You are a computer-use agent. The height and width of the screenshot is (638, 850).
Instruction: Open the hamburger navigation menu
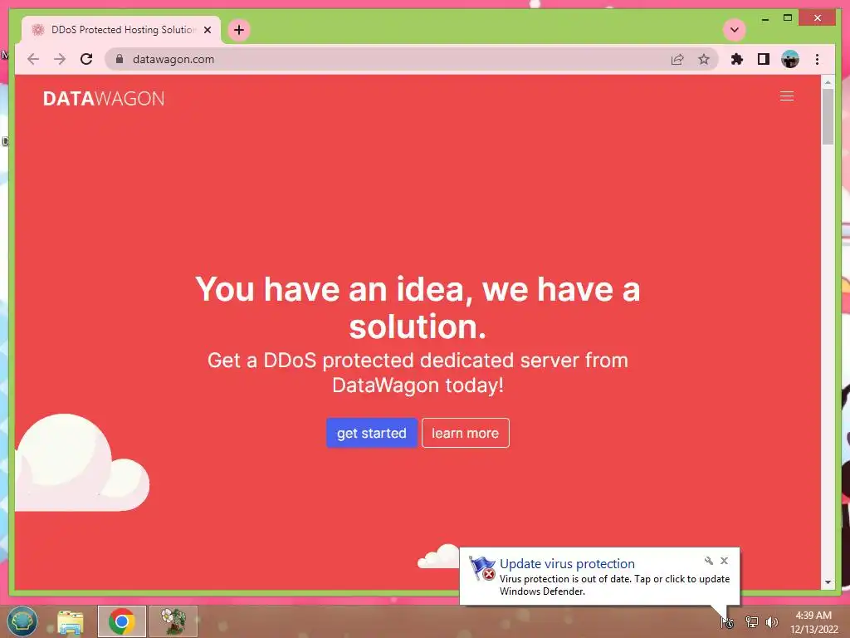click(x=787, y=96)
